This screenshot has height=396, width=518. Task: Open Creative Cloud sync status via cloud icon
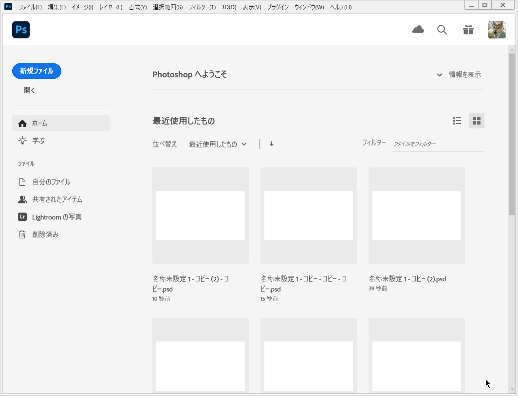coord(418,30)
